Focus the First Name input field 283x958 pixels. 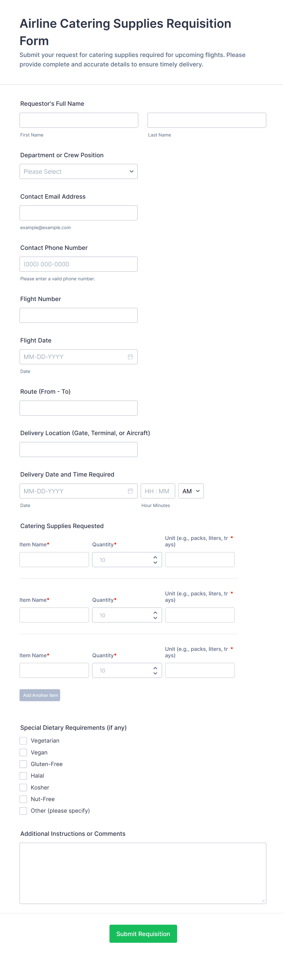pyautogui.click(x=79, y=120)
